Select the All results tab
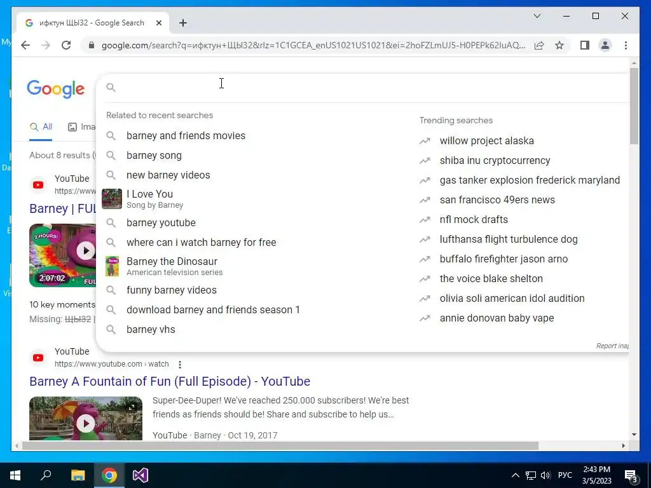Viewport: 651px width, 488px height. 41,127
